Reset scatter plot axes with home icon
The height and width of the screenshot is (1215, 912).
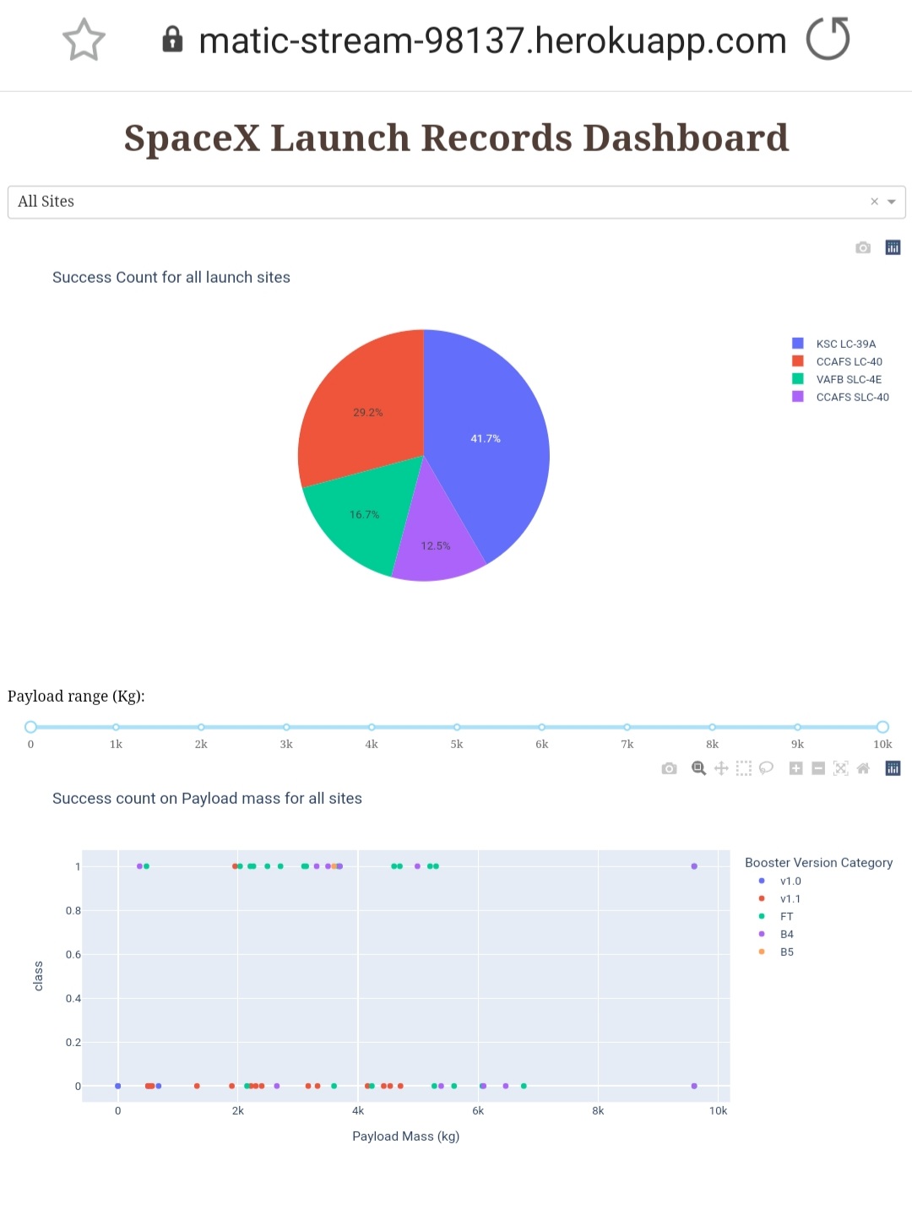pyautogui.click(x=863, y=768)
